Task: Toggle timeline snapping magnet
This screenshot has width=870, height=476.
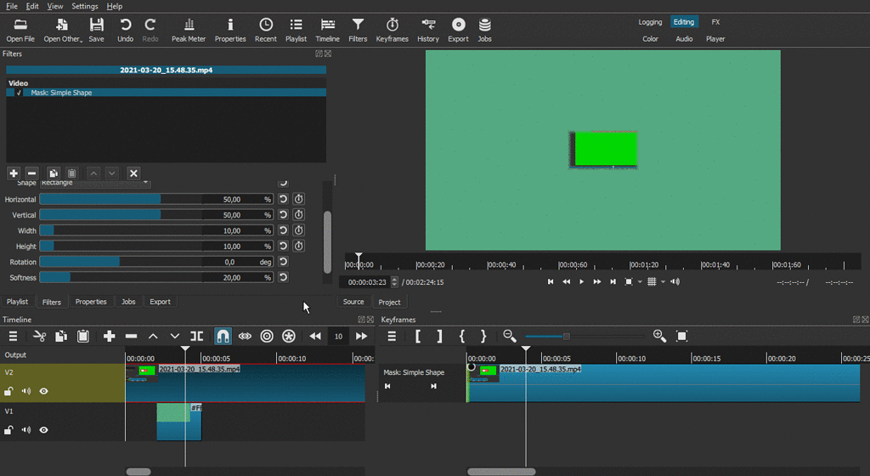Action: [x=223, y=337]
